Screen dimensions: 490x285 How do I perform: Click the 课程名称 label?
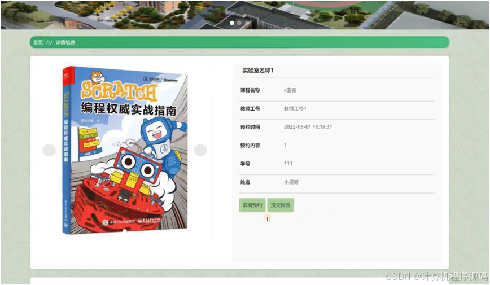point(250,90)
